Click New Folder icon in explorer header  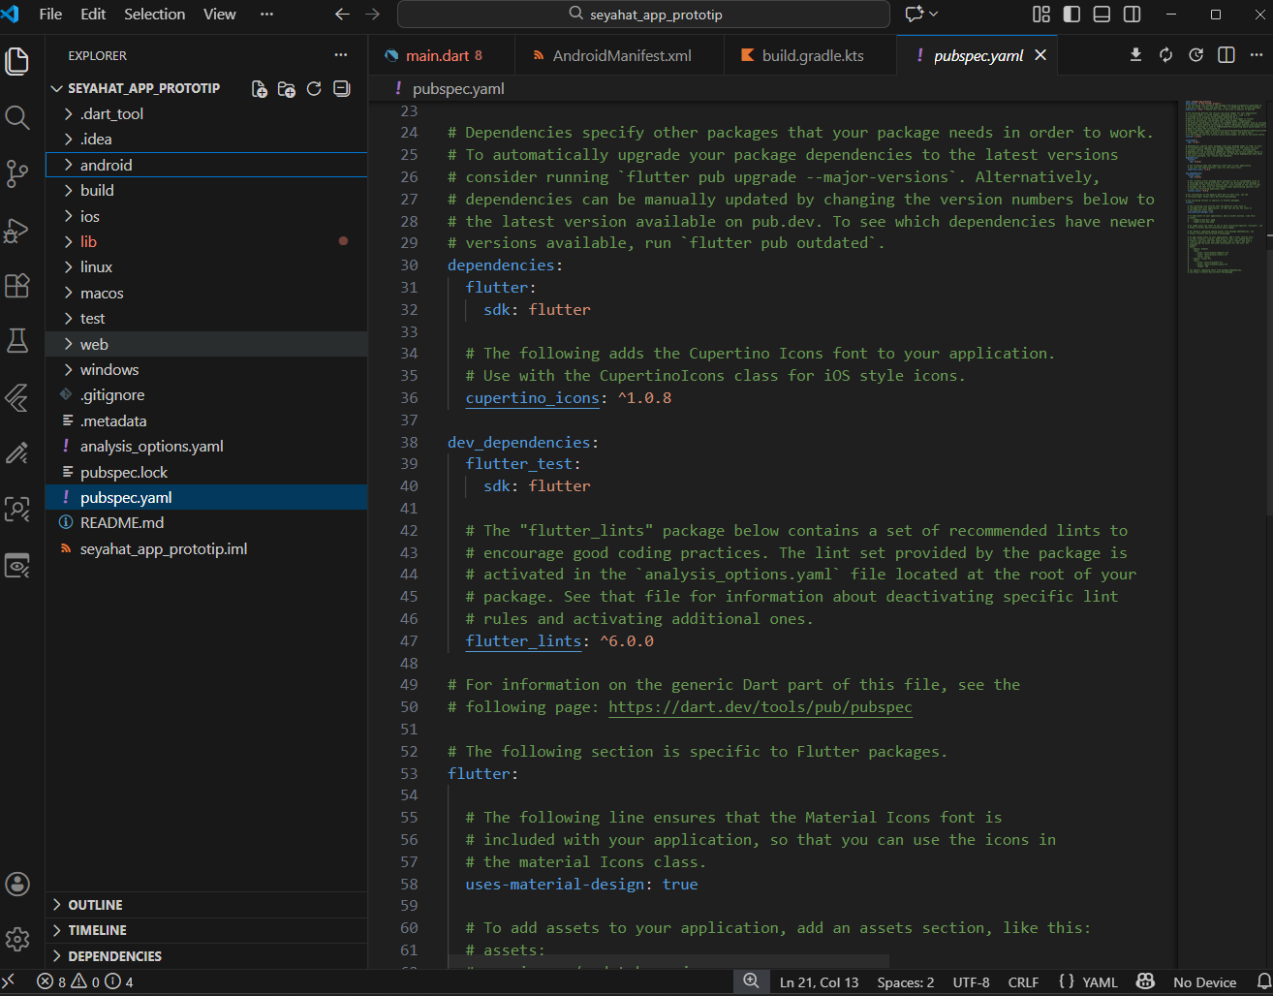tap(287, 88)
